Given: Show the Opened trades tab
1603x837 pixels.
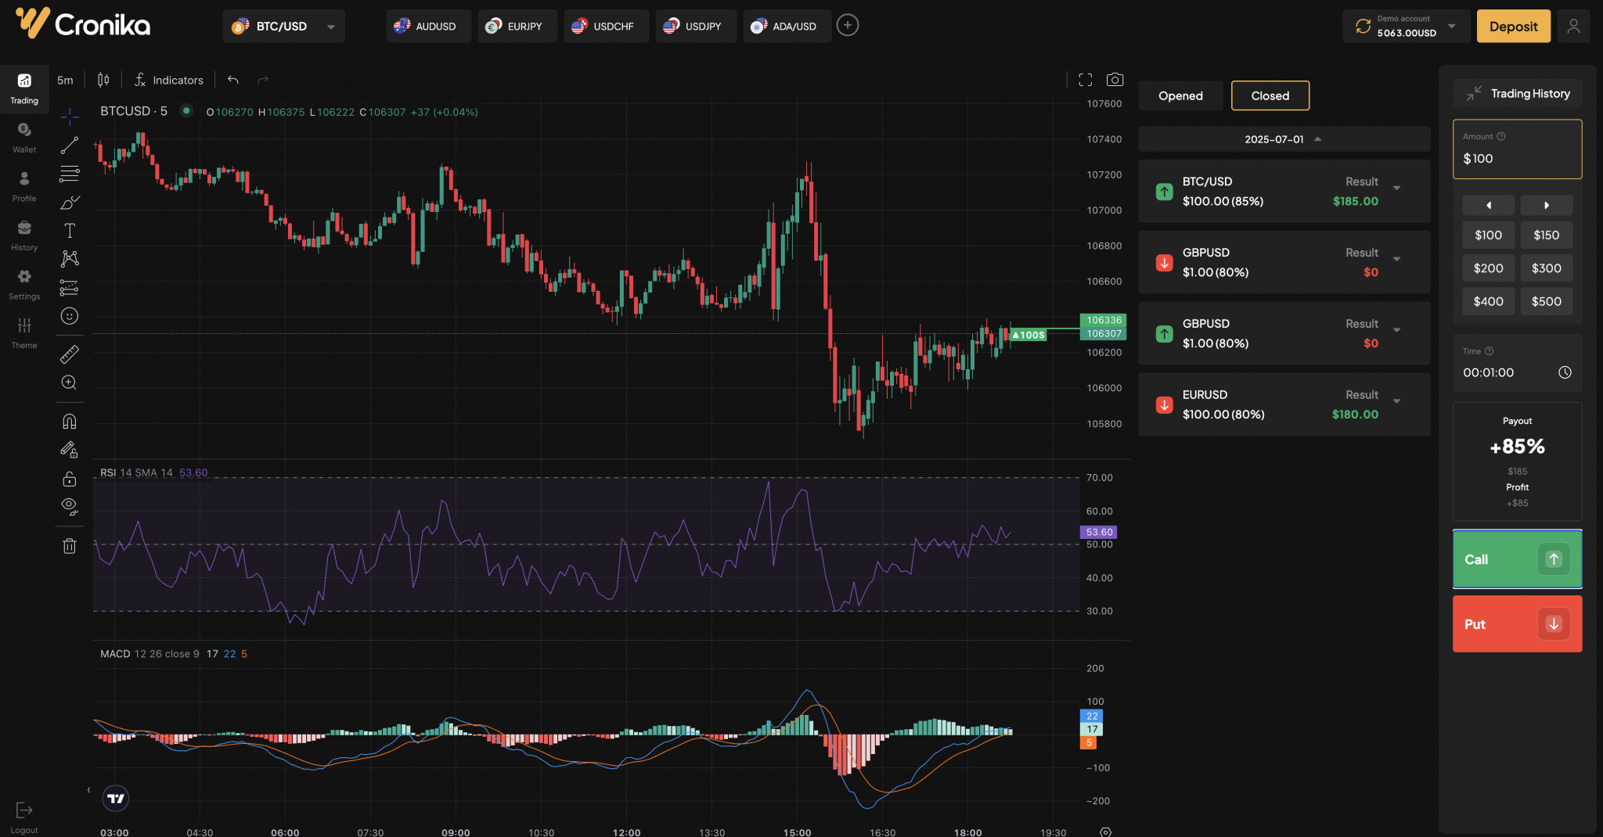Looking at the screenshot, I should pos(1180,95).
